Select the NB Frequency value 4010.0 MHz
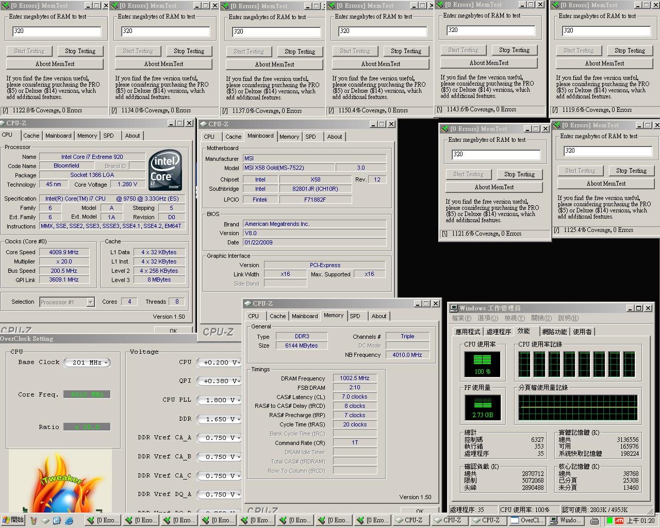Screen dimensions: 660x528 [407, 355]
